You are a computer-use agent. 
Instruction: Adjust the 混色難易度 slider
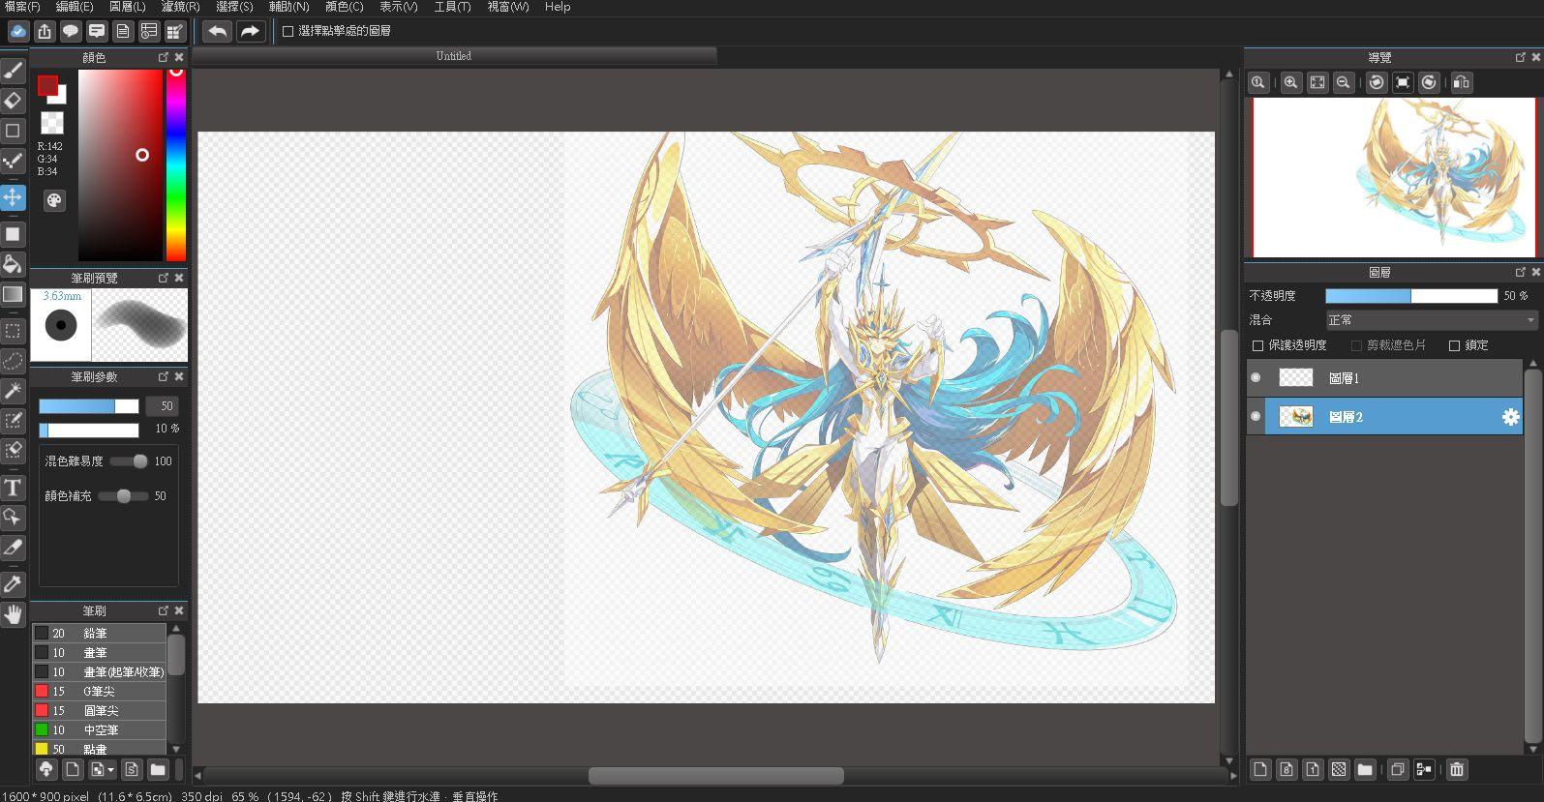[x=128, y=461]
